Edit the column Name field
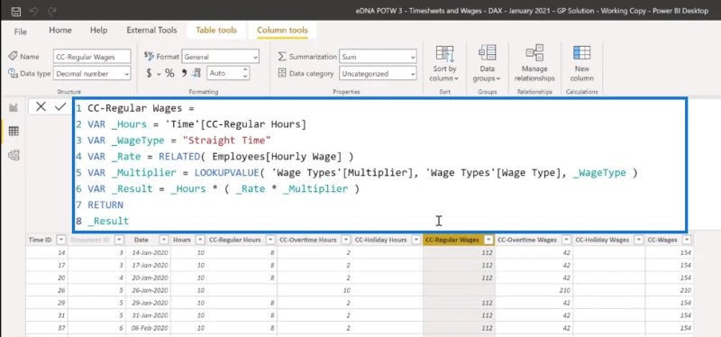The height and width of the screenshot is (337, 721). pos(92,57)
